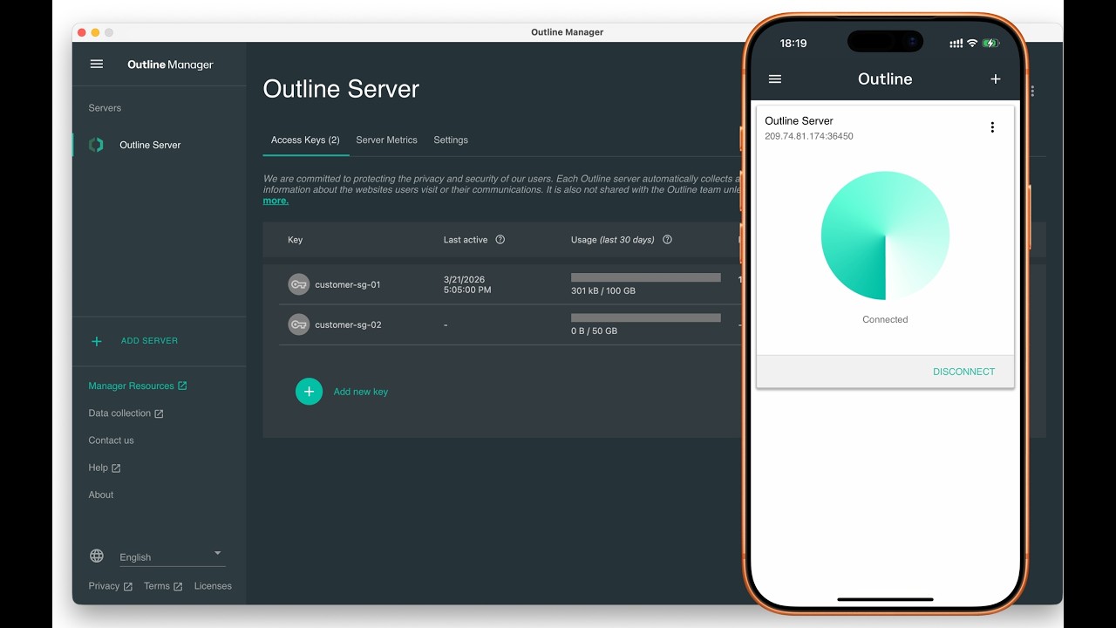Tap the Outline Server card title on phone

pyautogui.click(x=799, y=120)
